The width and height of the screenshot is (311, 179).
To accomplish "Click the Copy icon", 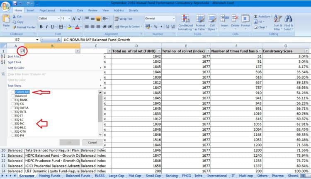I will coord(15,22).
